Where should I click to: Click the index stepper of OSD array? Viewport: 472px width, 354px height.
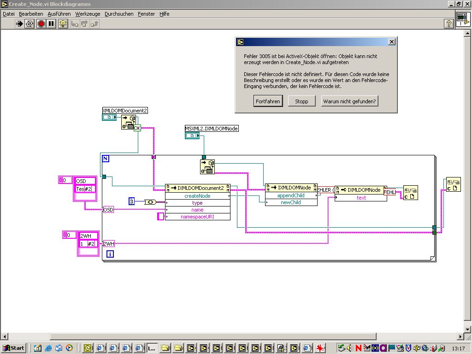[61, 180]
